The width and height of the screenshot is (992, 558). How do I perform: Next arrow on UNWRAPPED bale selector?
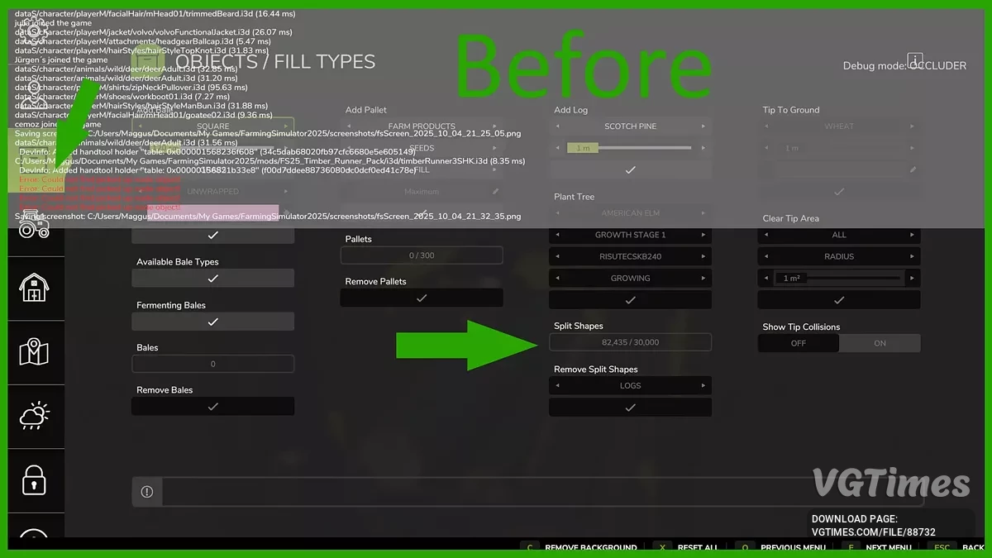(286, 191)
